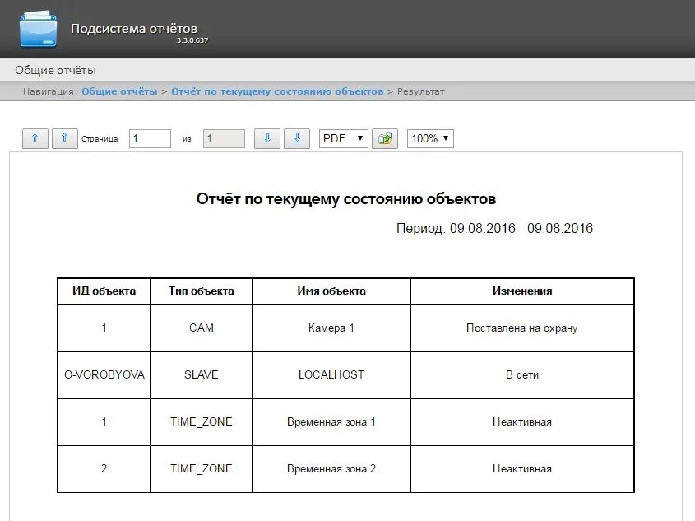Click the Временная зона 1 cell

(x=331, y=422)
